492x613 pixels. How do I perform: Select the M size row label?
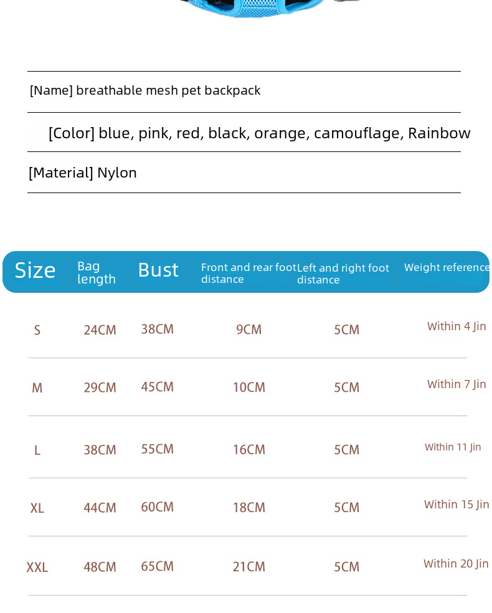click(x=37, y=388)
